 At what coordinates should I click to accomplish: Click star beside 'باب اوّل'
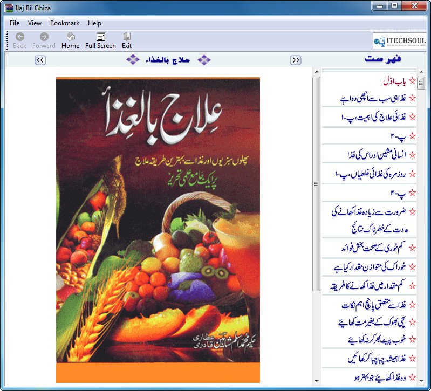click(412, 81)
